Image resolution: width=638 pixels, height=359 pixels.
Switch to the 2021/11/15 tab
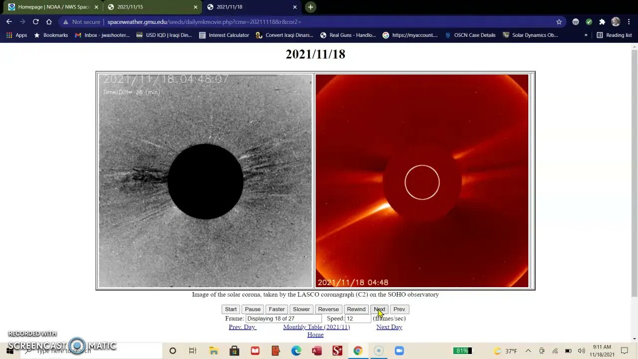click(152, 7)
